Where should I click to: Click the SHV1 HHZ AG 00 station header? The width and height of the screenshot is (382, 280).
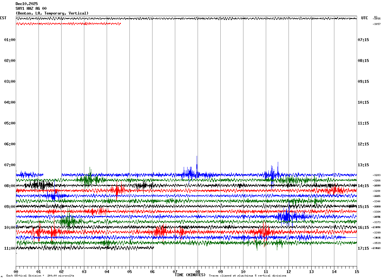click(31, 9)
